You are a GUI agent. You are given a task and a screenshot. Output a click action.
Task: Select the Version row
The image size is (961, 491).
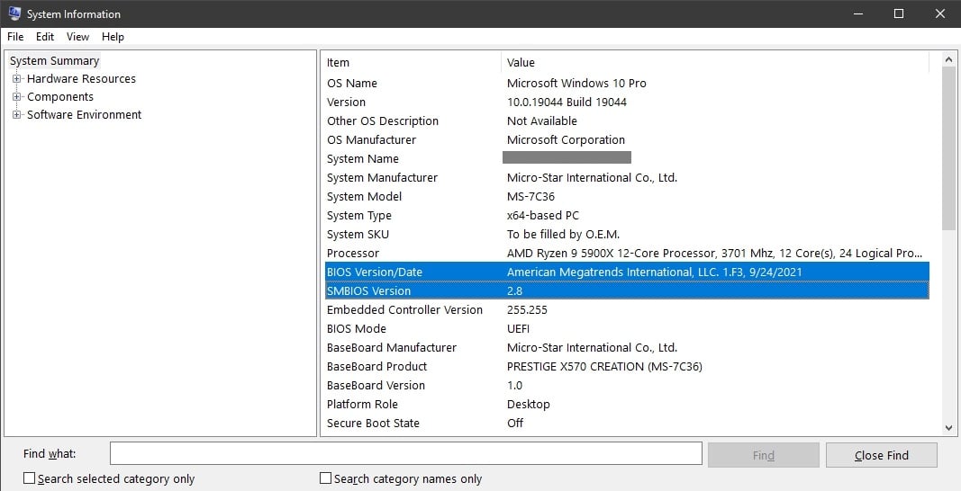[x=627, y=103]
